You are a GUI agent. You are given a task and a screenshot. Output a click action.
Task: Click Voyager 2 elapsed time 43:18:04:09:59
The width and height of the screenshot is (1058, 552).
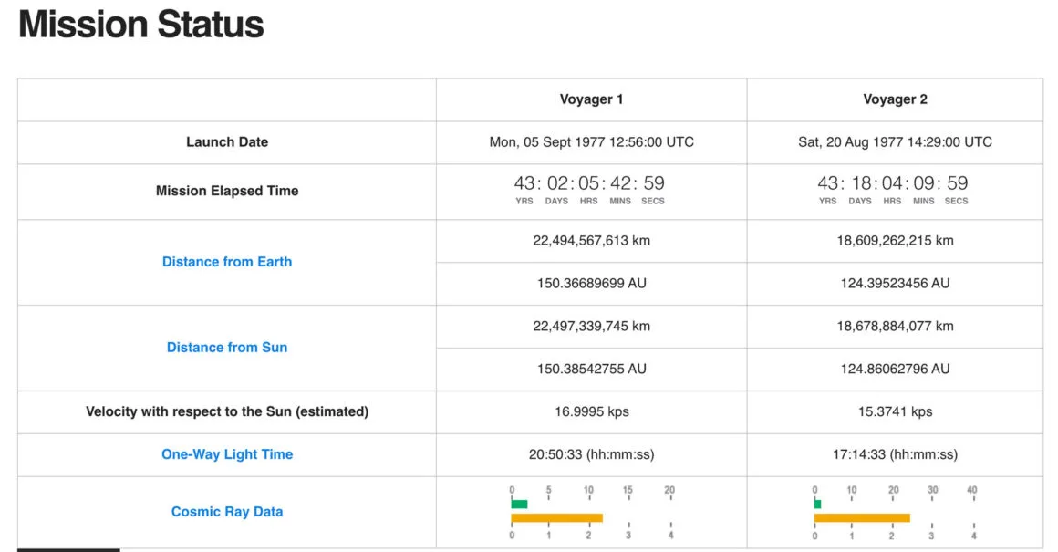pos(893,183)
